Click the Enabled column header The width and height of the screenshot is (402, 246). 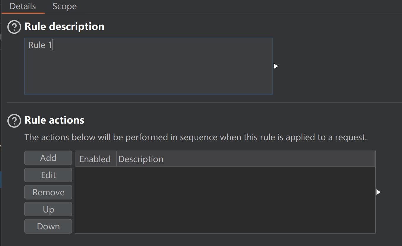pos(95,159)
